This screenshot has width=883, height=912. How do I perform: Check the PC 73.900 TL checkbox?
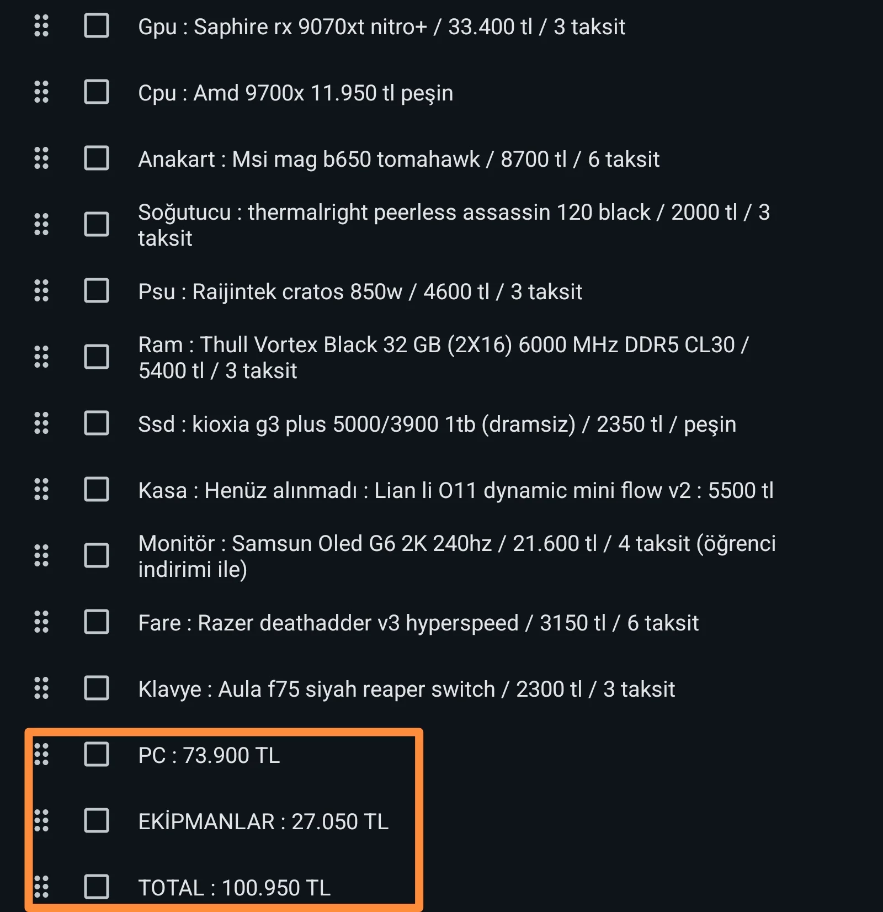[x=97, y=755]
